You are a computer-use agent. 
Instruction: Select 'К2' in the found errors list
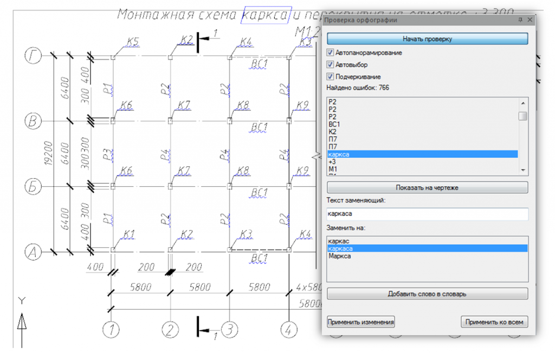[x=423, y=132]
